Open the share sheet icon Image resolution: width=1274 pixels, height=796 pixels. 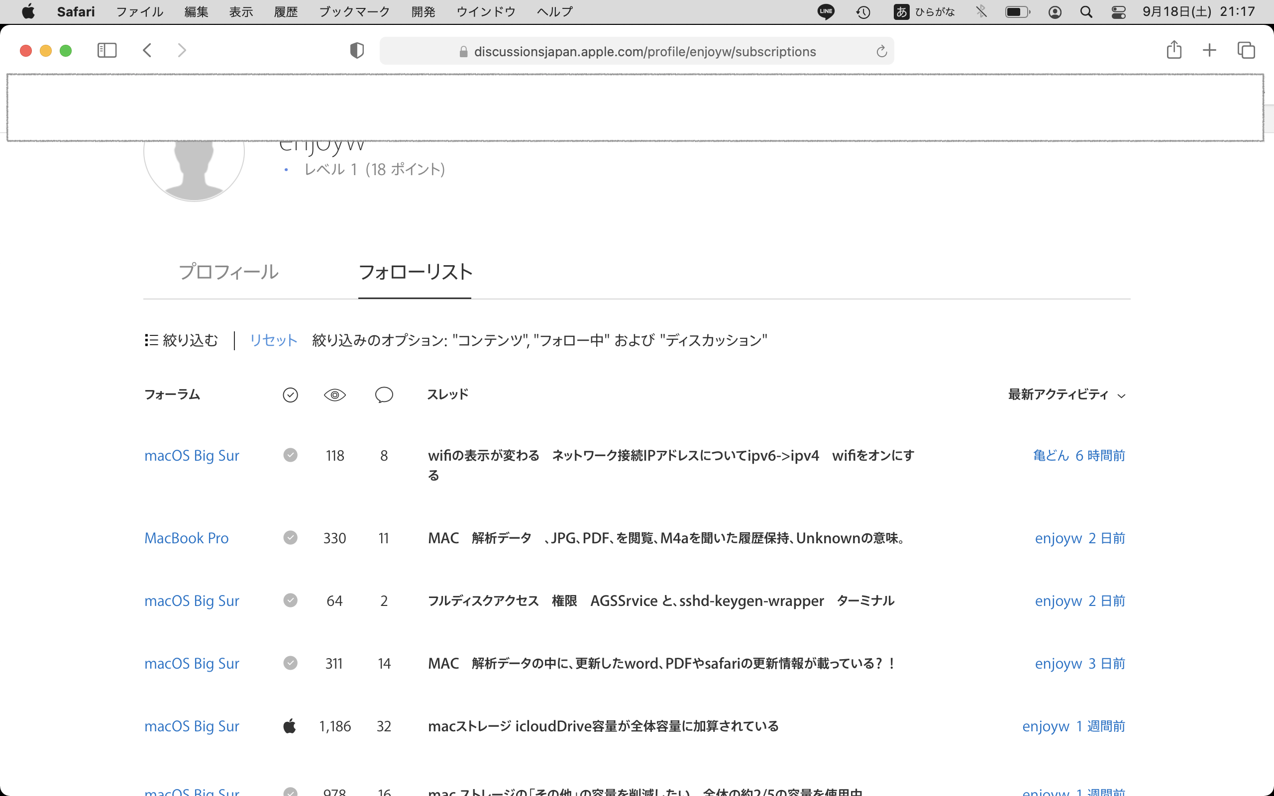[1173, 51]
